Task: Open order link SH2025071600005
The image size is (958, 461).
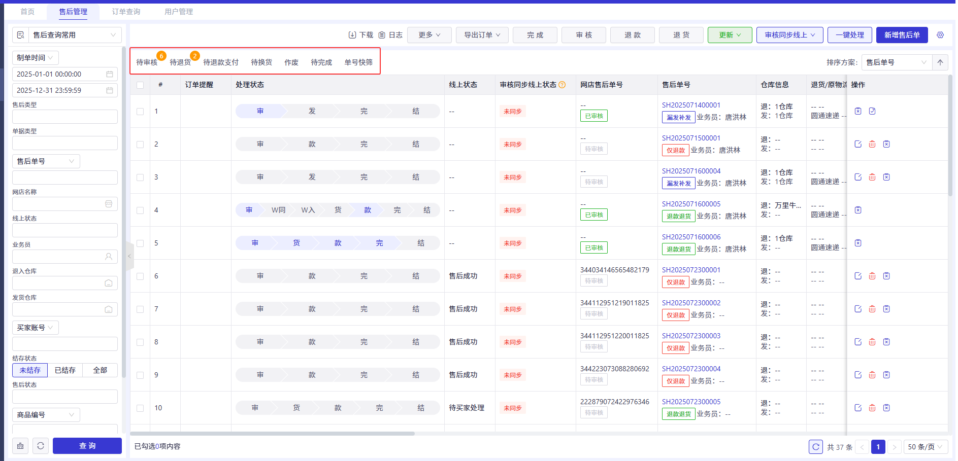Action: (691, 204)
